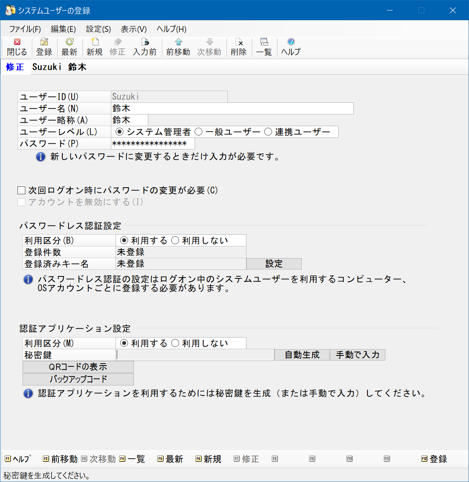Click inside the 秘密鍵 input field
Image resolution: width=469 pixels, height=482 pixels.
(195, 355)
